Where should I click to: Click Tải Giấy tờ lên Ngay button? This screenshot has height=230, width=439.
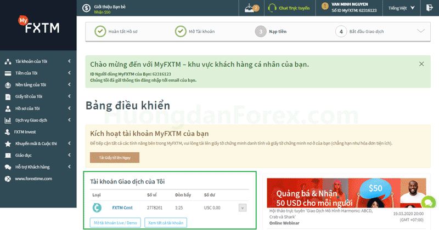tap(115, 158)
